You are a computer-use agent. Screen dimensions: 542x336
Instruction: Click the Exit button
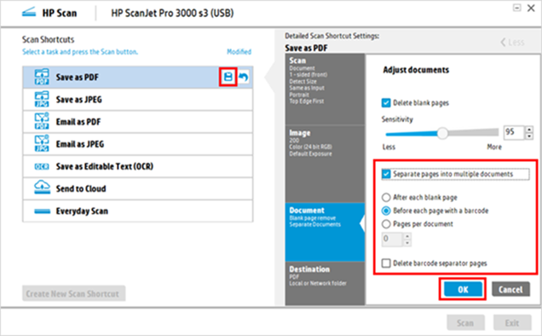512,323
